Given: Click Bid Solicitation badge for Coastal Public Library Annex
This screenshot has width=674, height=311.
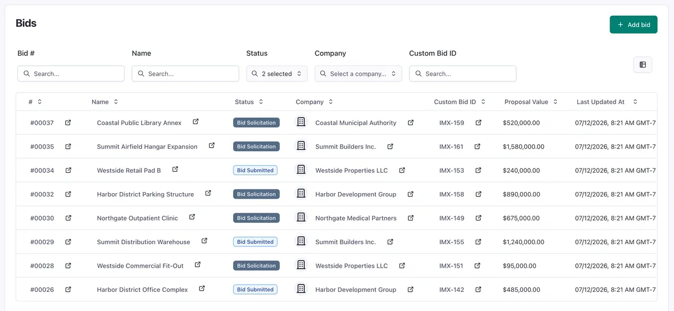Looking at the screenshot, I should coord(256,122).
